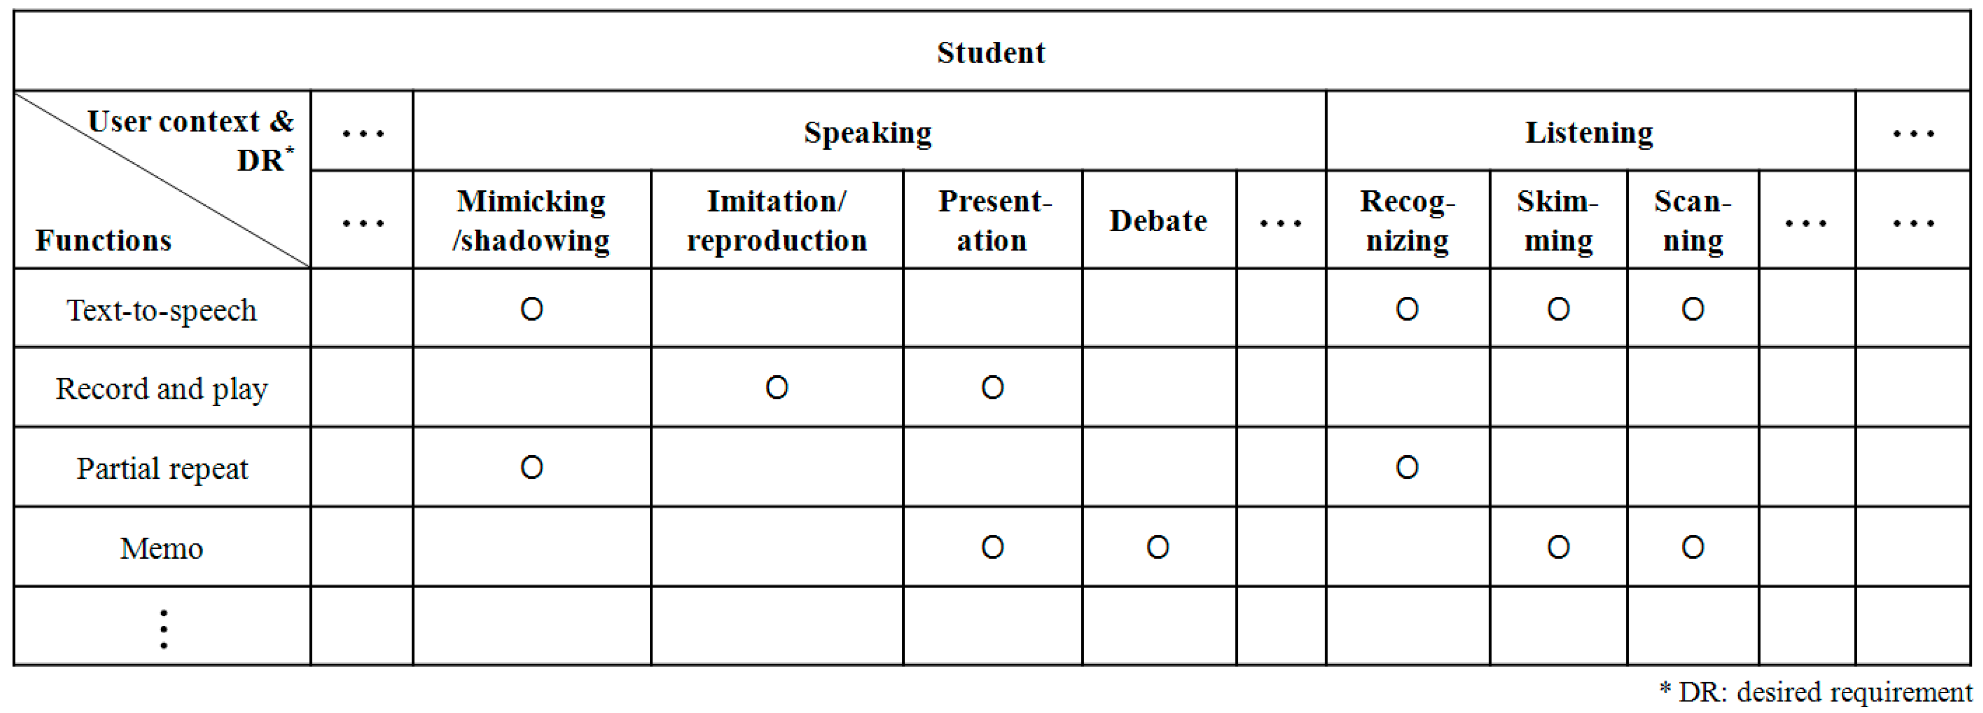Click the circle for Record and play under Imitation/reproduction
The width and height of the screenshot is (1983, 713).
777,388
